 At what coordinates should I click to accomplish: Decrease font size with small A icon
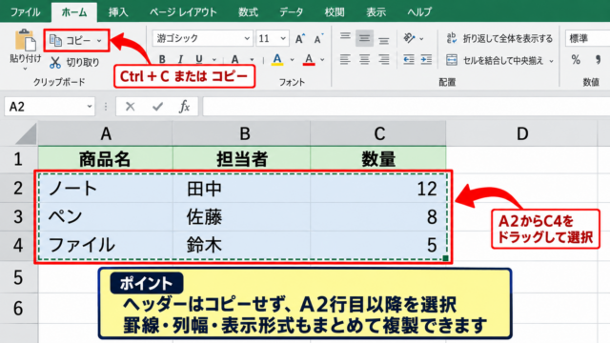point(318,39)
